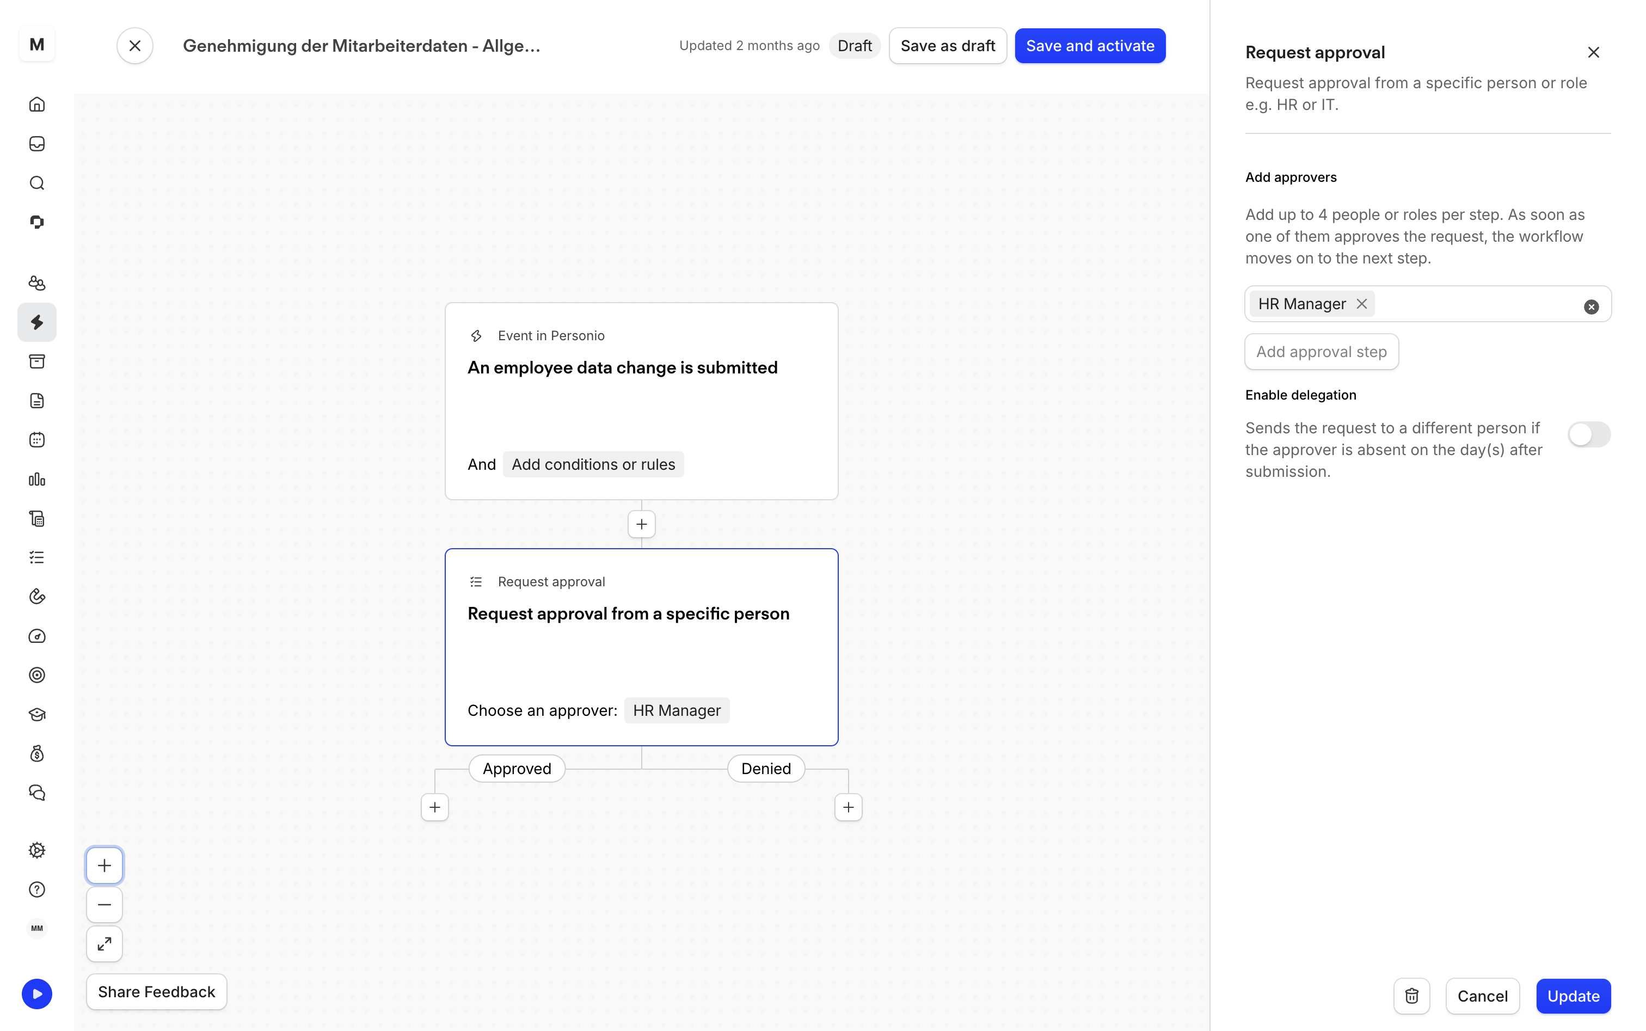1646x1031 pixels.
Task: Click the approvers input field
Action: point(1473,304)
